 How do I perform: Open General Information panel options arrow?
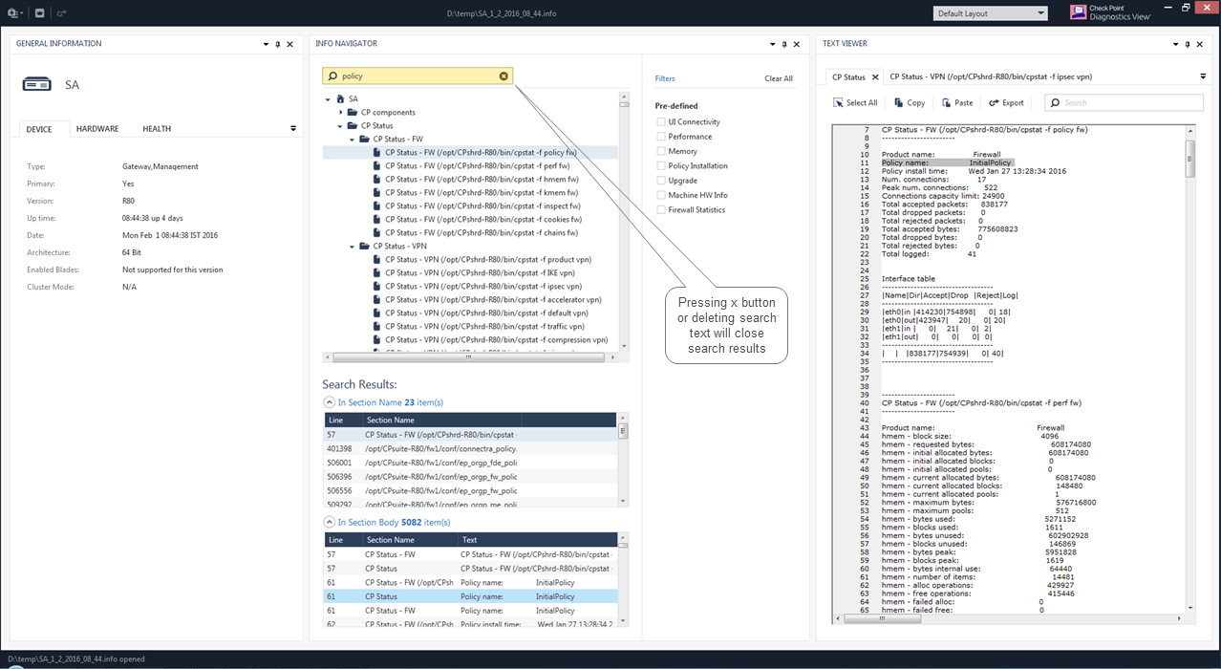[266, 44]
